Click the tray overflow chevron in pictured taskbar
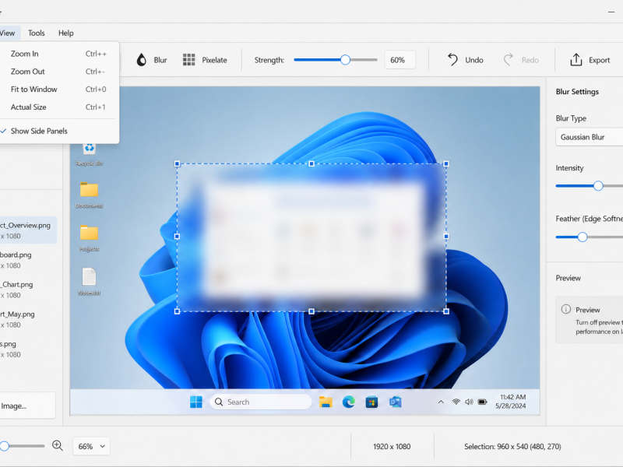 (441, 402)
